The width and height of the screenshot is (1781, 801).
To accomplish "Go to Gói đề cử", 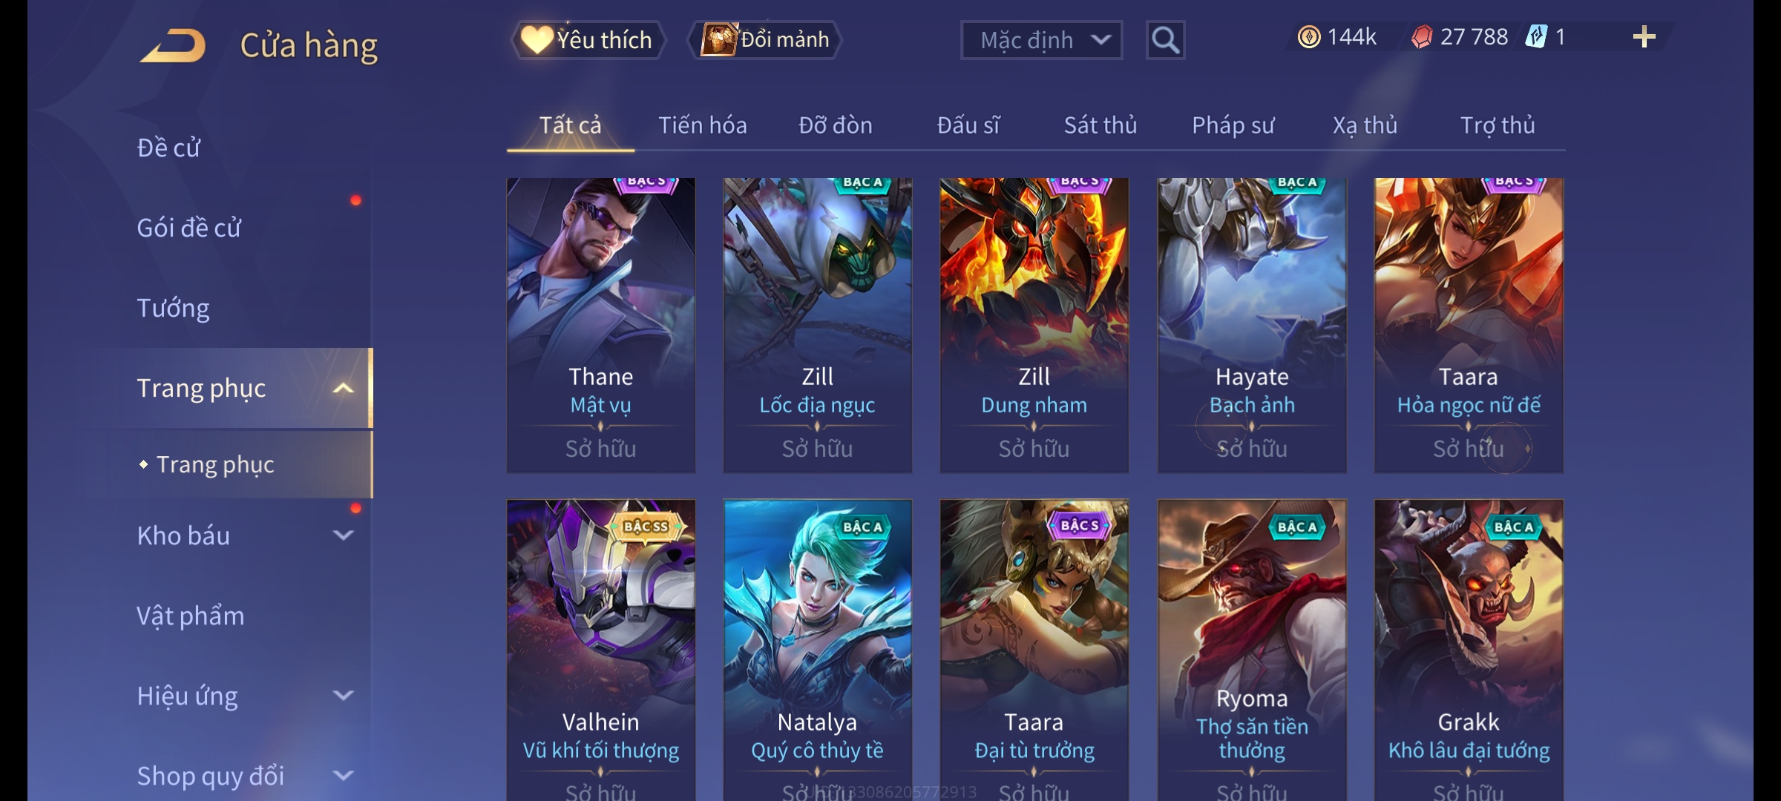I will [x=188, y=228].
